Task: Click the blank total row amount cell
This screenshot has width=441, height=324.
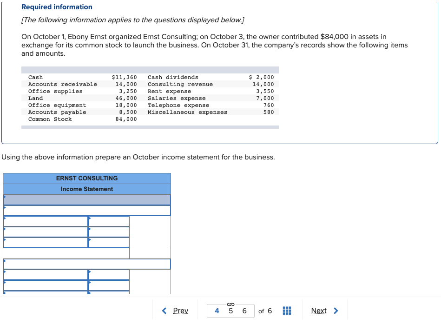Action: (150, 253)
